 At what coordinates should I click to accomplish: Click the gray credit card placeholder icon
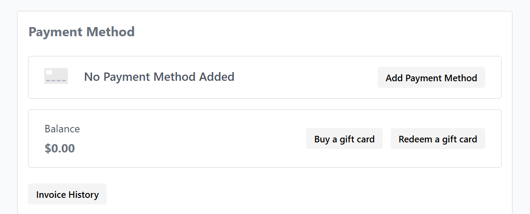click(x=56, y=76)
